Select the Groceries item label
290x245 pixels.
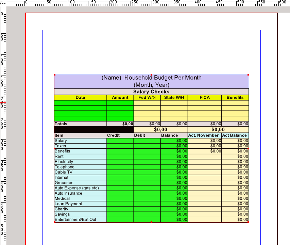click(80, 183)
